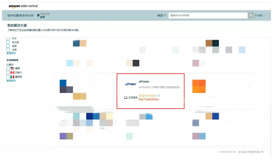The width and height of the screenshot is (273, 160).
Task: Click the Canada flag icon
Action: point(12,72)
